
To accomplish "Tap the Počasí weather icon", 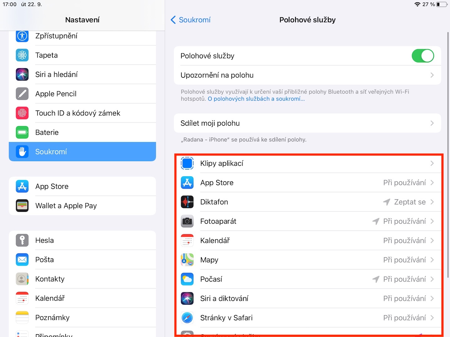I will (187, 279).
